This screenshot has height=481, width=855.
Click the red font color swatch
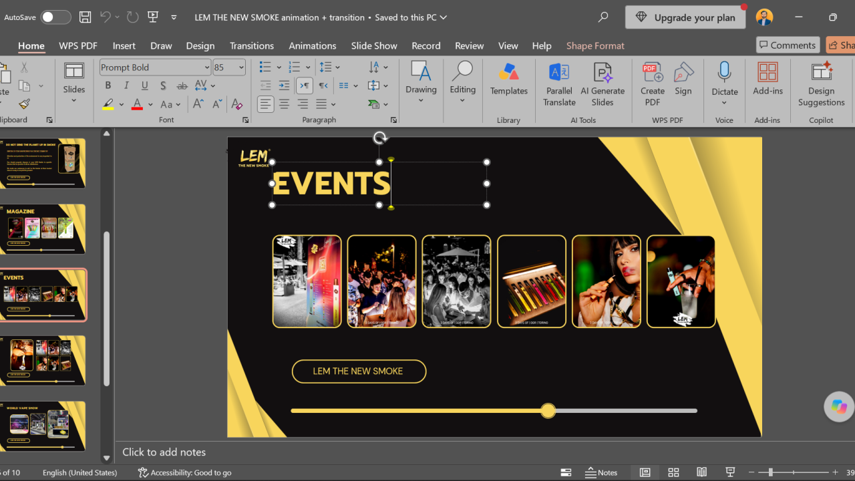click(x=137, y=104)
